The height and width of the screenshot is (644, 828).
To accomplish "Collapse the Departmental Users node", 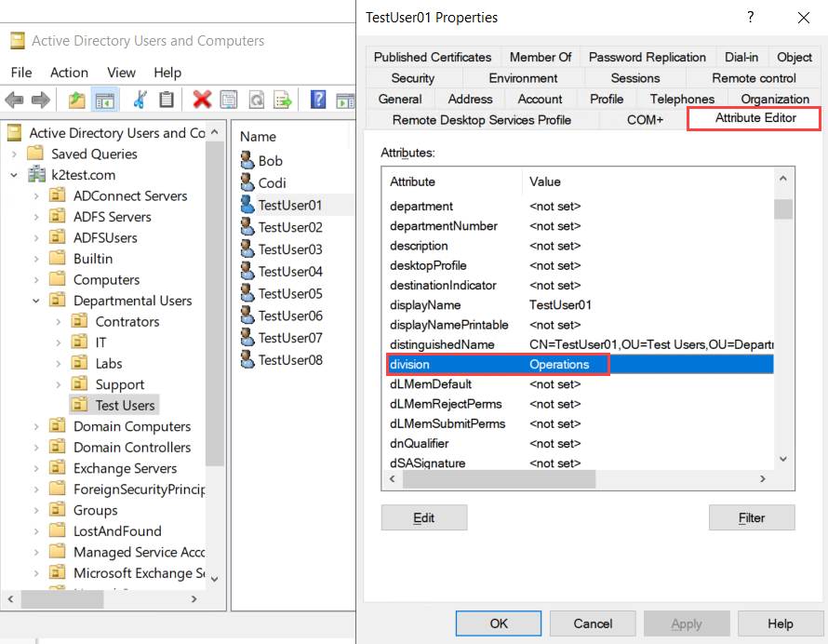I will [x=36, y=301].
